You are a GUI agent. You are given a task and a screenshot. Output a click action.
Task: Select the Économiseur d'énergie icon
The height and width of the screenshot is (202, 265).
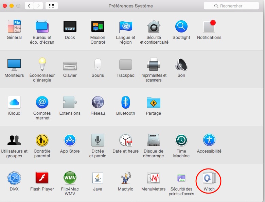[42, 64]
